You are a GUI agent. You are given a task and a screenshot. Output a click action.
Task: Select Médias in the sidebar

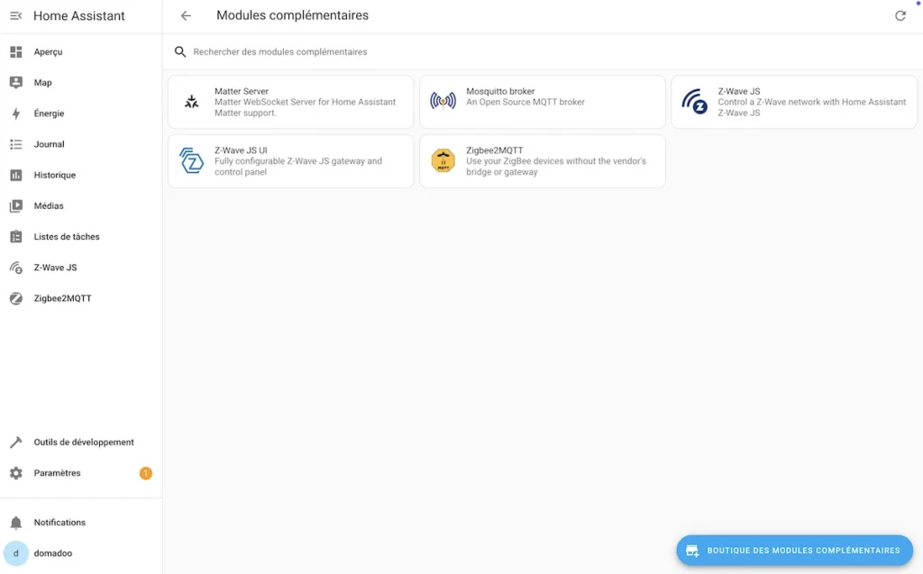49,205
